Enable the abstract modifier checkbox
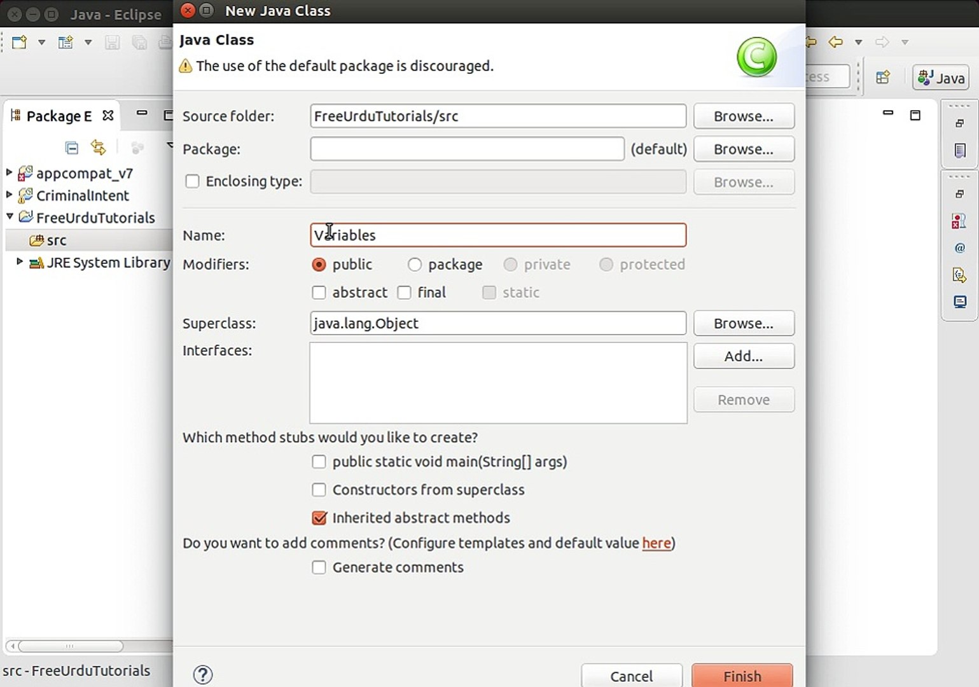Image resolution: width=979 pixels, height=687 pixels. (x=319, y=293)
